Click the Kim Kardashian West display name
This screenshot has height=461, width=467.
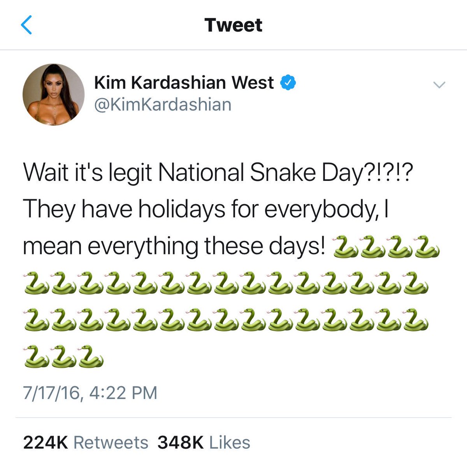[184, 82]
